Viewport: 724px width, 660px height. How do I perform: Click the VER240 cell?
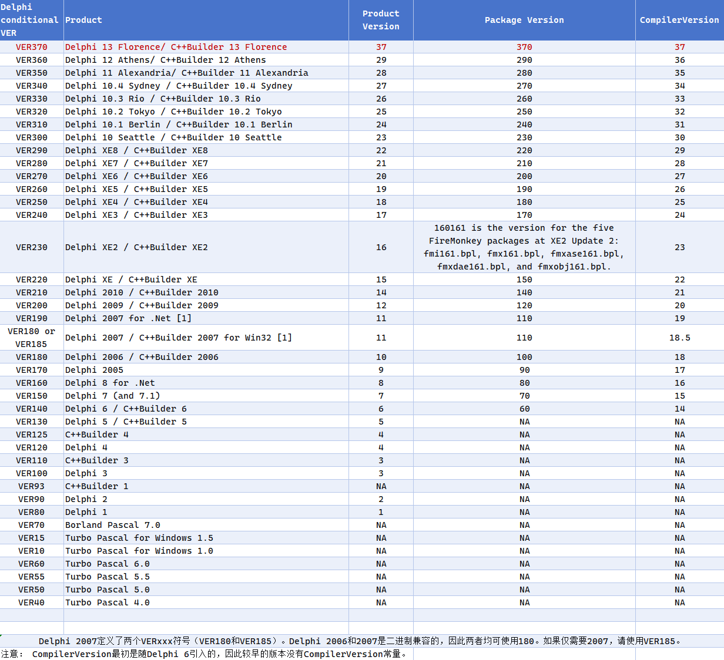coord(32,215)
